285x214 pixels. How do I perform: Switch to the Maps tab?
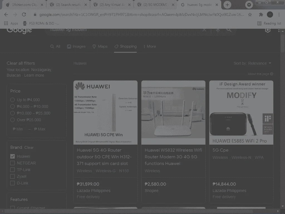pyautogui.click(x=100, y=47)
